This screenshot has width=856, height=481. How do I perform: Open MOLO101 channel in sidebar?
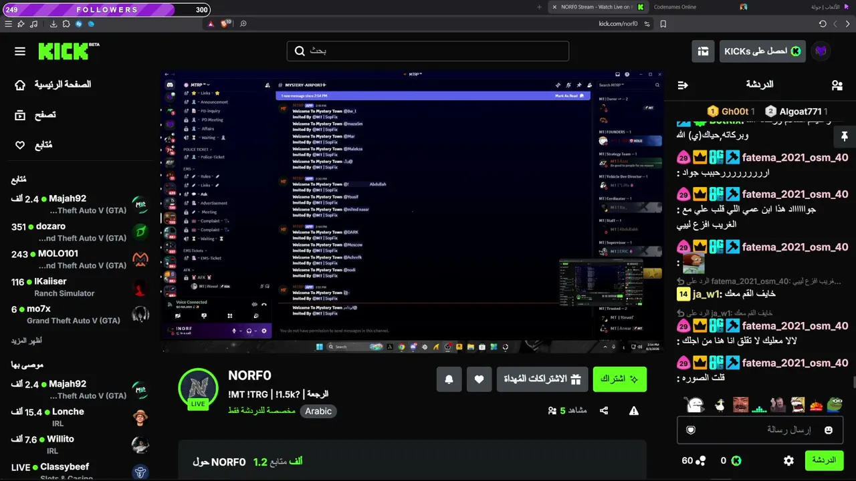coord(79,260)
